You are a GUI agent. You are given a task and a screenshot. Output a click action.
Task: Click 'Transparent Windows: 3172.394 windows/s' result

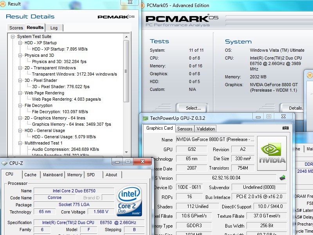(x=74, y=74)
